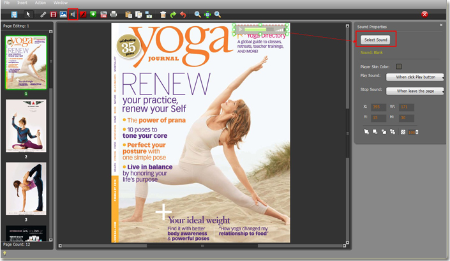Click the green redo arrow
The height and width of the screenshot is (261, 450).
173,14
